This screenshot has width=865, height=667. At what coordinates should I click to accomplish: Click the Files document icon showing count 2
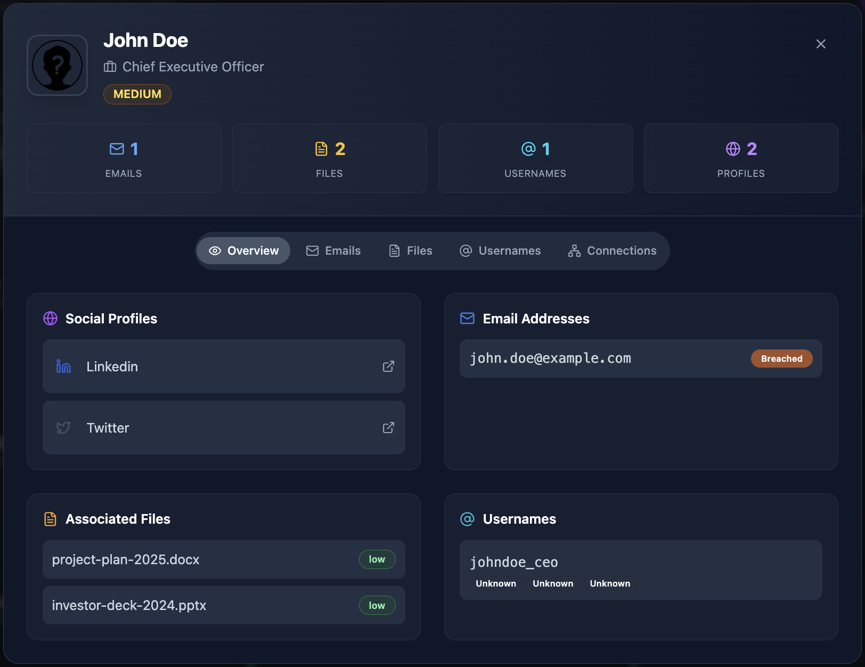321,149
